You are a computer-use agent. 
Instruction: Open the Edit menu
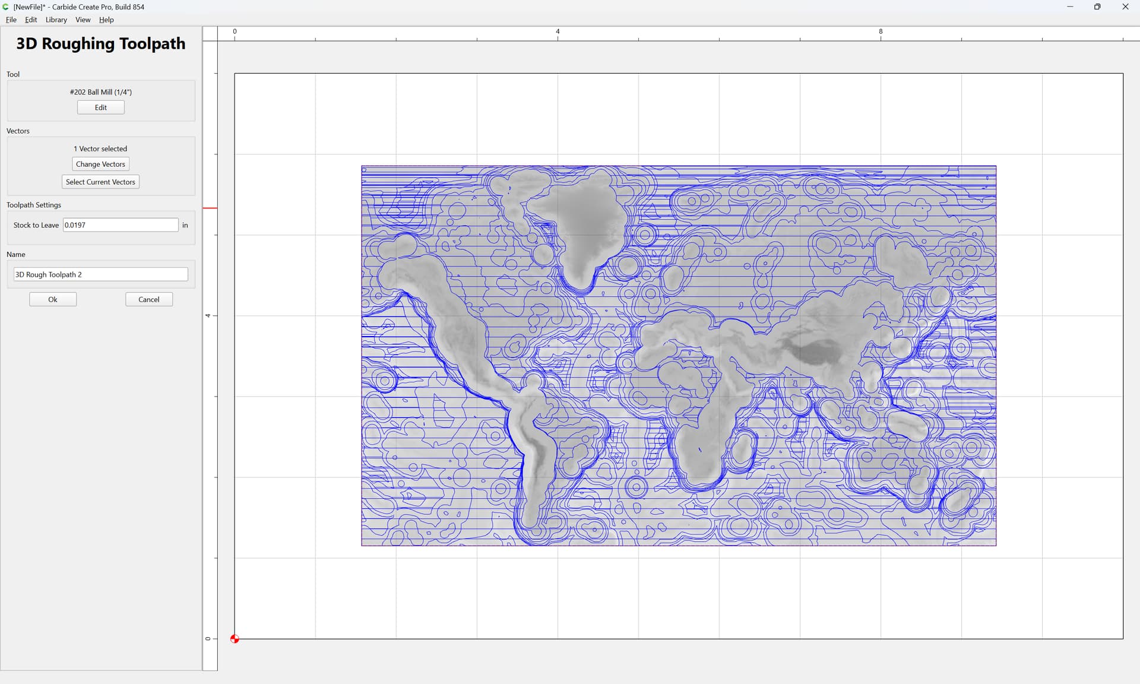31,20
